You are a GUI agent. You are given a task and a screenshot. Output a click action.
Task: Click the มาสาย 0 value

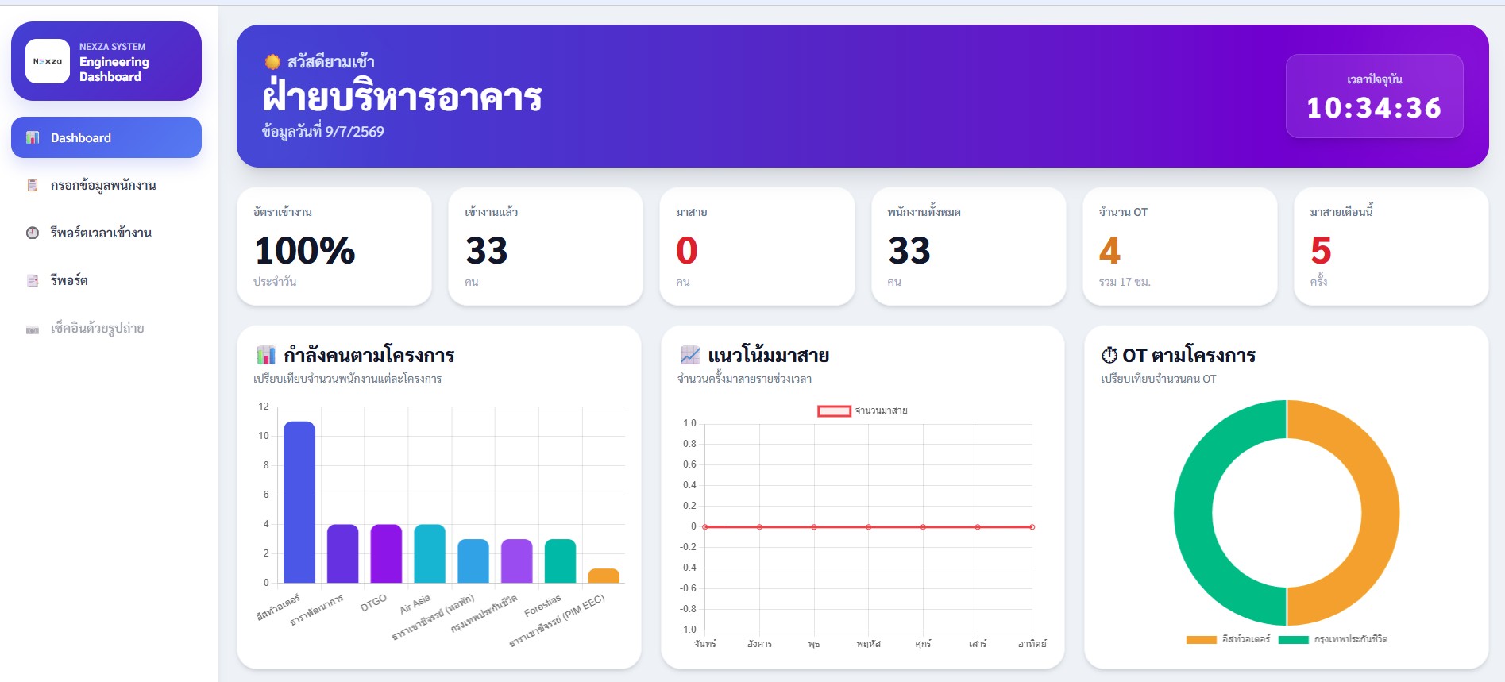click(687, 251)
